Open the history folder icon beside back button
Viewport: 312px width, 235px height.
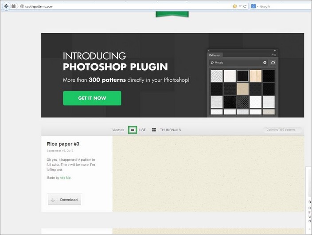click(x=14, y=6)
